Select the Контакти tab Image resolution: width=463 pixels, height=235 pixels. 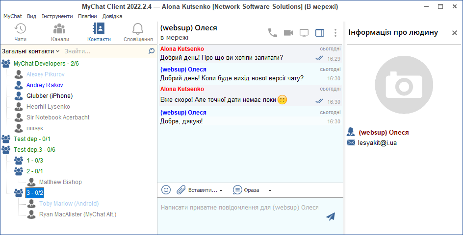[99, 32]
